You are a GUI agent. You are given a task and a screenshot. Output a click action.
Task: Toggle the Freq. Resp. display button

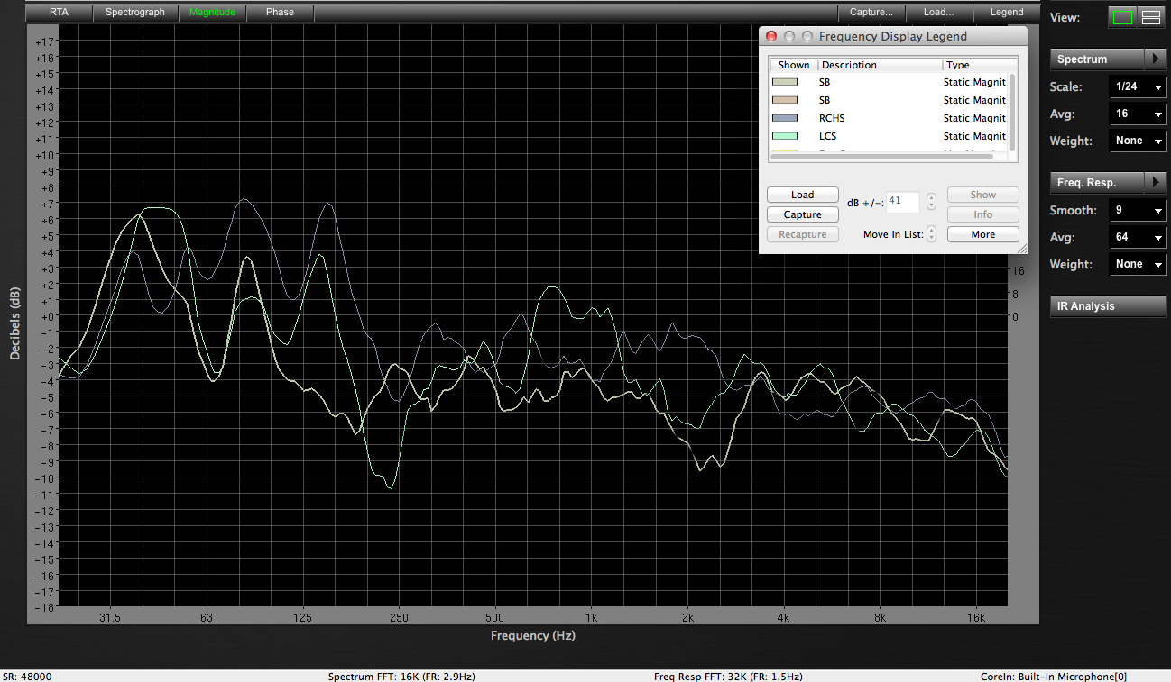click(1097, 183)
